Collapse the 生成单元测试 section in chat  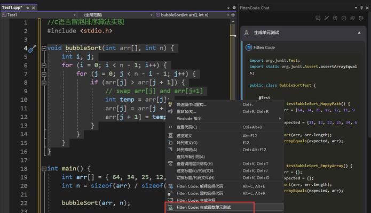(x=359, y=33)
